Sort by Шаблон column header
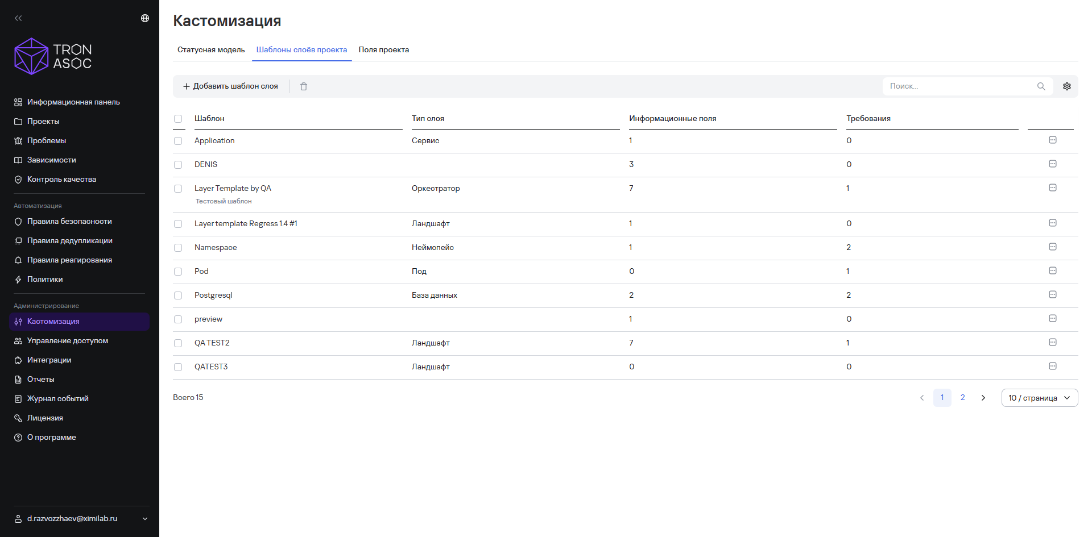Viewport: 1092px width, 537px height. click(209, 119)
